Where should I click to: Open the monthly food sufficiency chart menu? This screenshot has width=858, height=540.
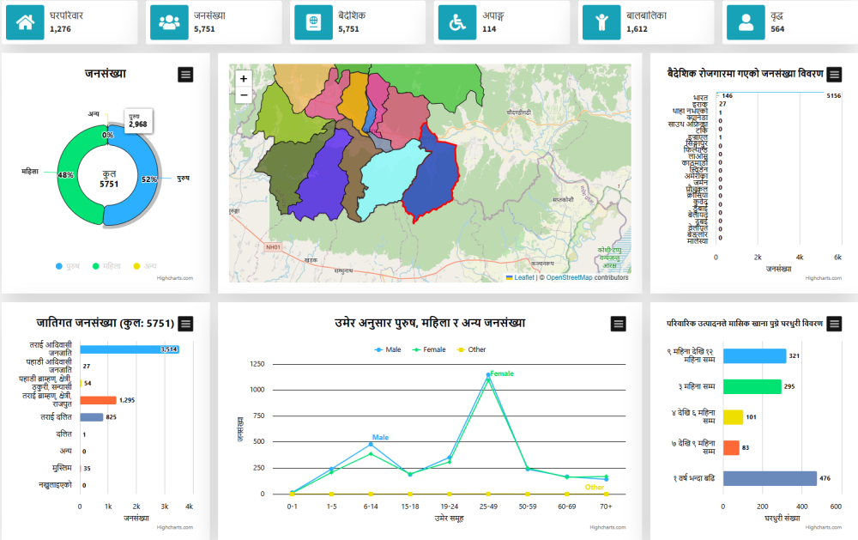click(833, 324)
